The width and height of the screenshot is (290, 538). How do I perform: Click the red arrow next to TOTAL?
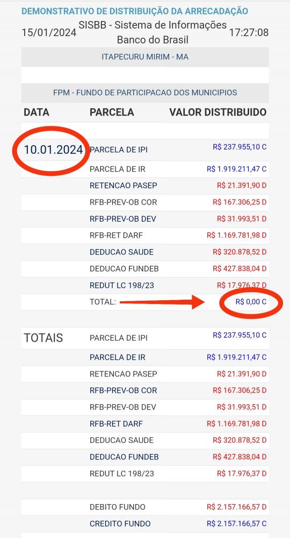162,302
